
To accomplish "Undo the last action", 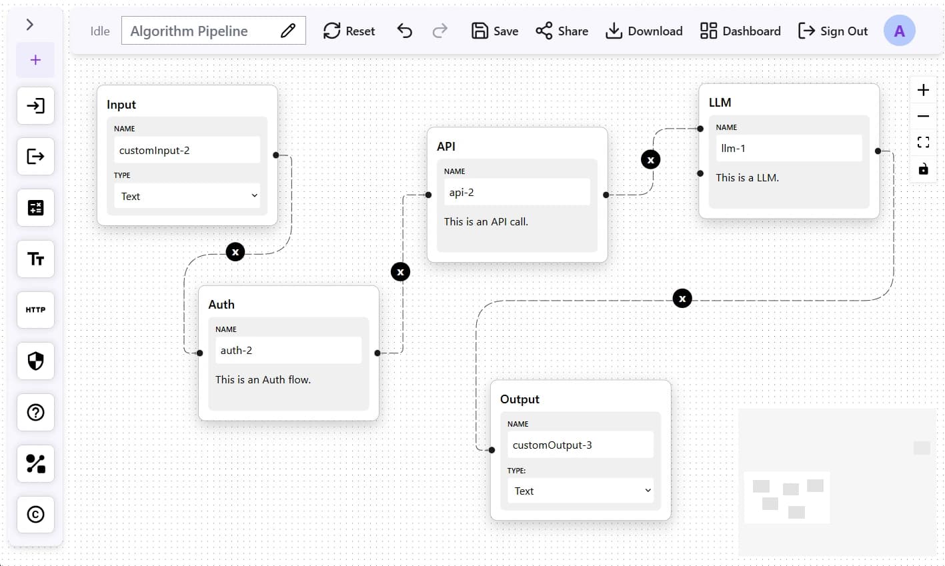I will (x=404, y=31).
